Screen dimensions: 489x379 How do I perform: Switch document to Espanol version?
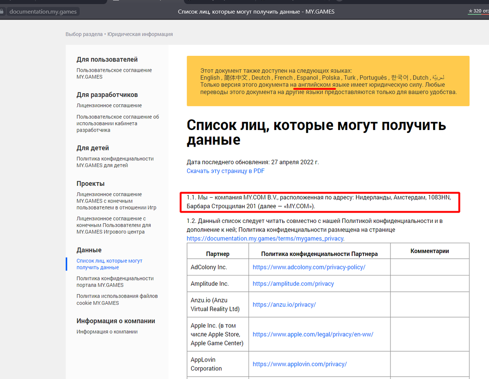(307, 77)
